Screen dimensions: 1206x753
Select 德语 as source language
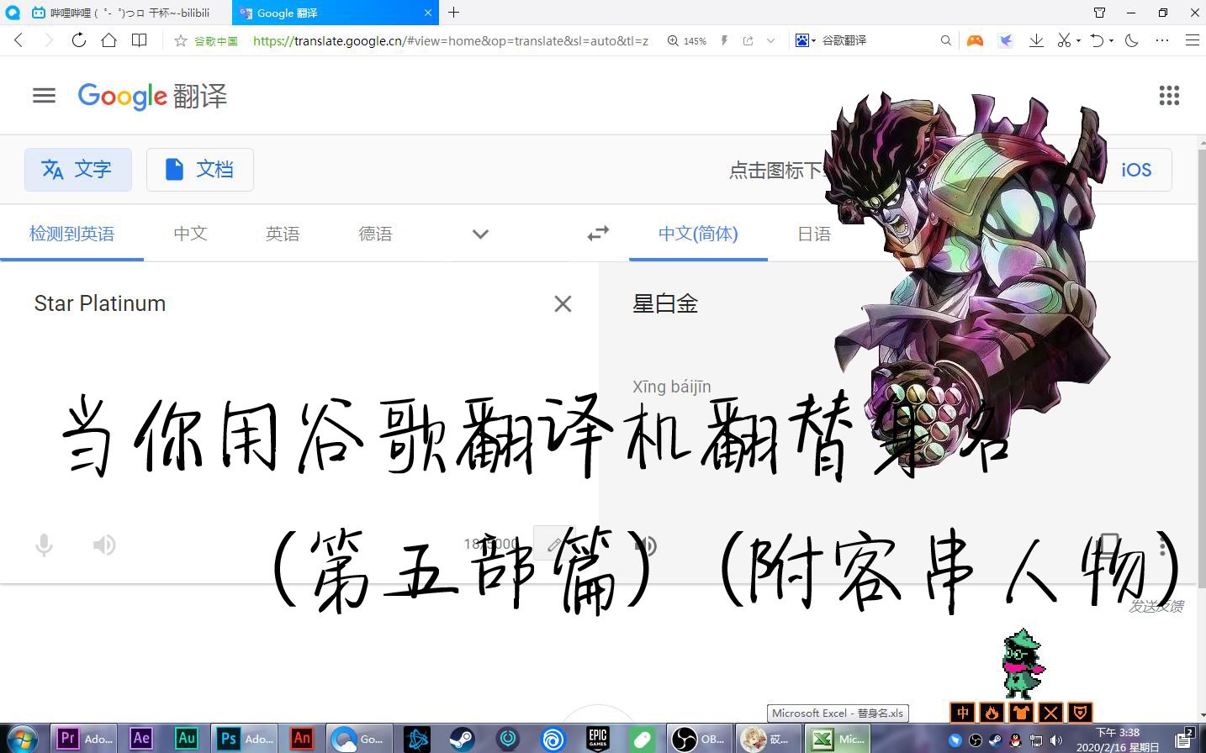375,234
